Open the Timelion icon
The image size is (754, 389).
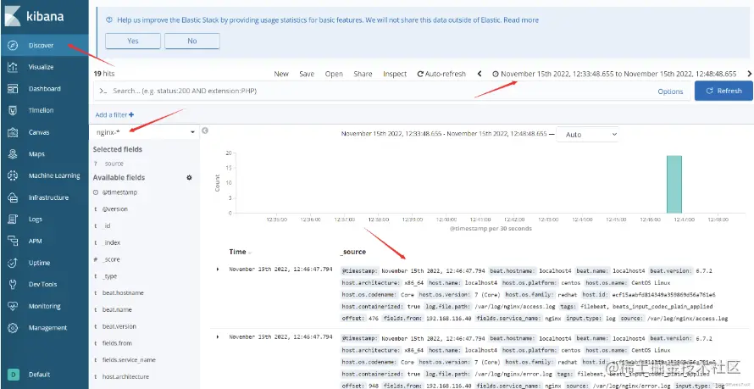pyautogui.click(x=13, y=110)
